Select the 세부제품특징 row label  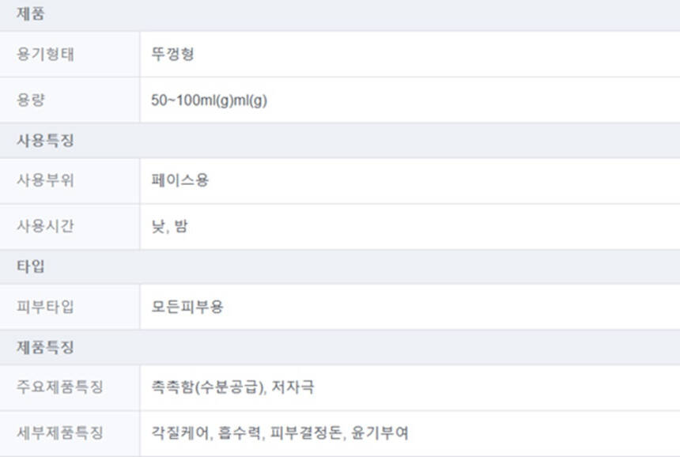pos(59,433)
